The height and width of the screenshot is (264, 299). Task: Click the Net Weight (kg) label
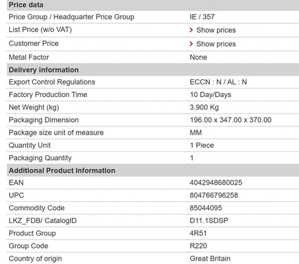coord(34,108)
